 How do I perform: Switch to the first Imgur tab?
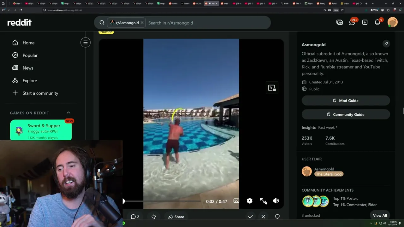[65, 3]
